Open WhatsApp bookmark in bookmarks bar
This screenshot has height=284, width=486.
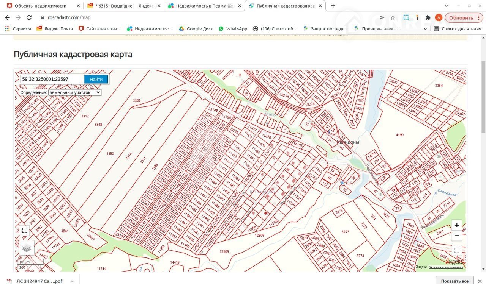point(233,29)
